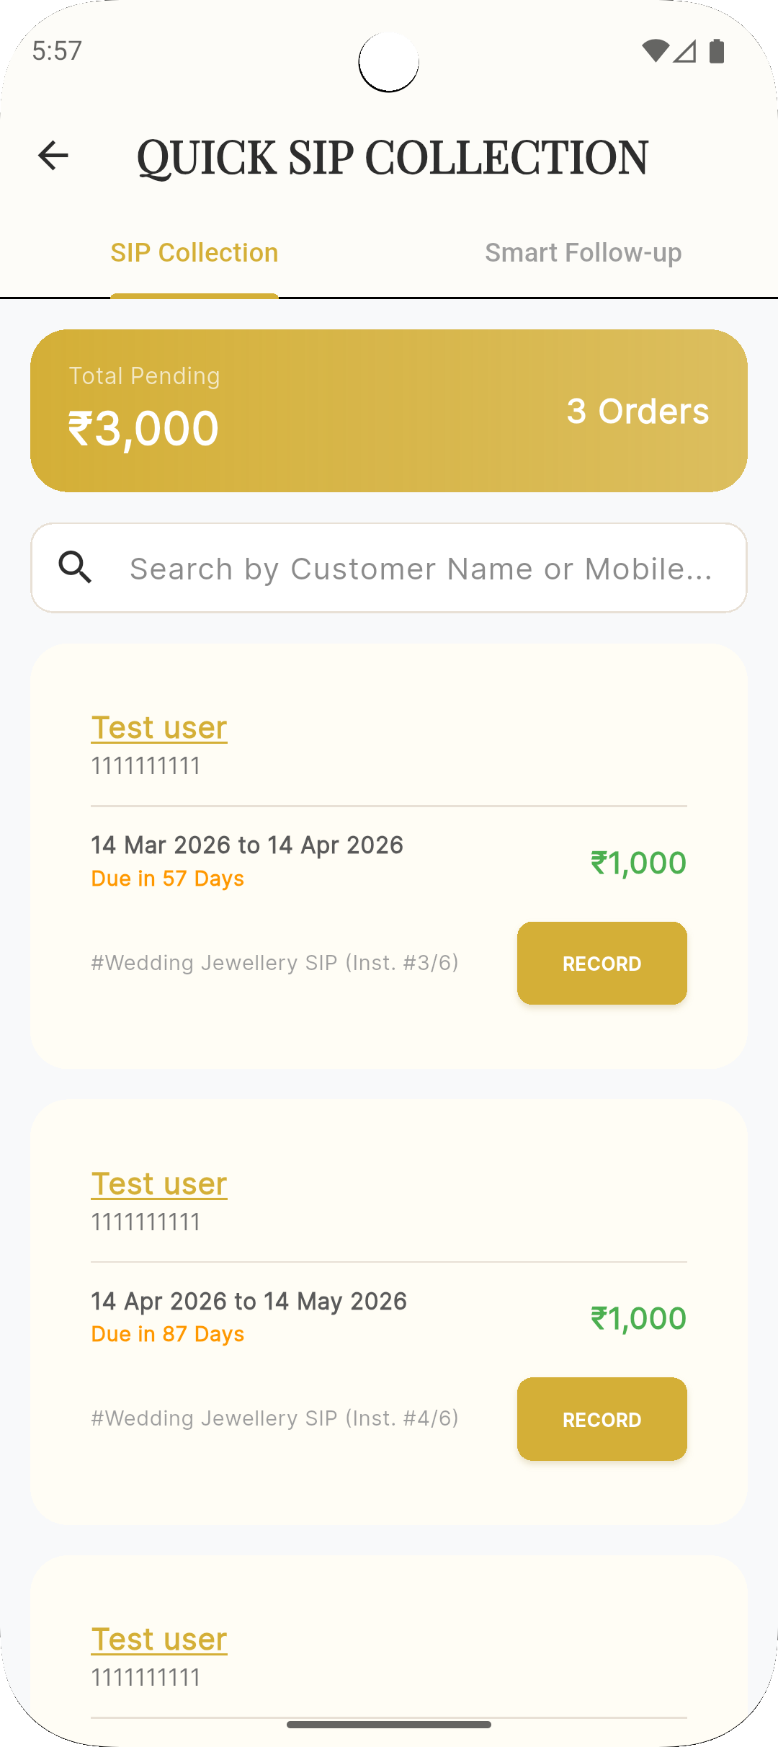This screenshot has width=778, height=1747.
Task: Open Test user link in second card
Action: 159,1183
